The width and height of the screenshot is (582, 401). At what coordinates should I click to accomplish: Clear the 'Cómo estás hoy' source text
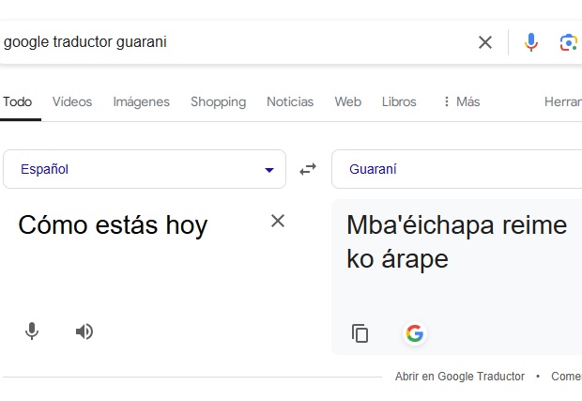(278, 221)
